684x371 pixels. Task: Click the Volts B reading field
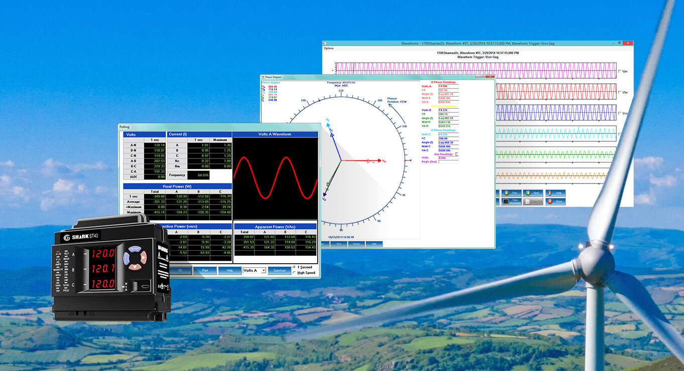448,110
